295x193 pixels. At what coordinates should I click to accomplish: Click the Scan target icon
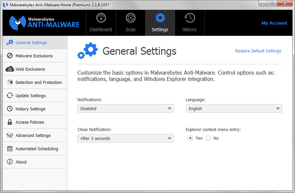coord(131,18)
